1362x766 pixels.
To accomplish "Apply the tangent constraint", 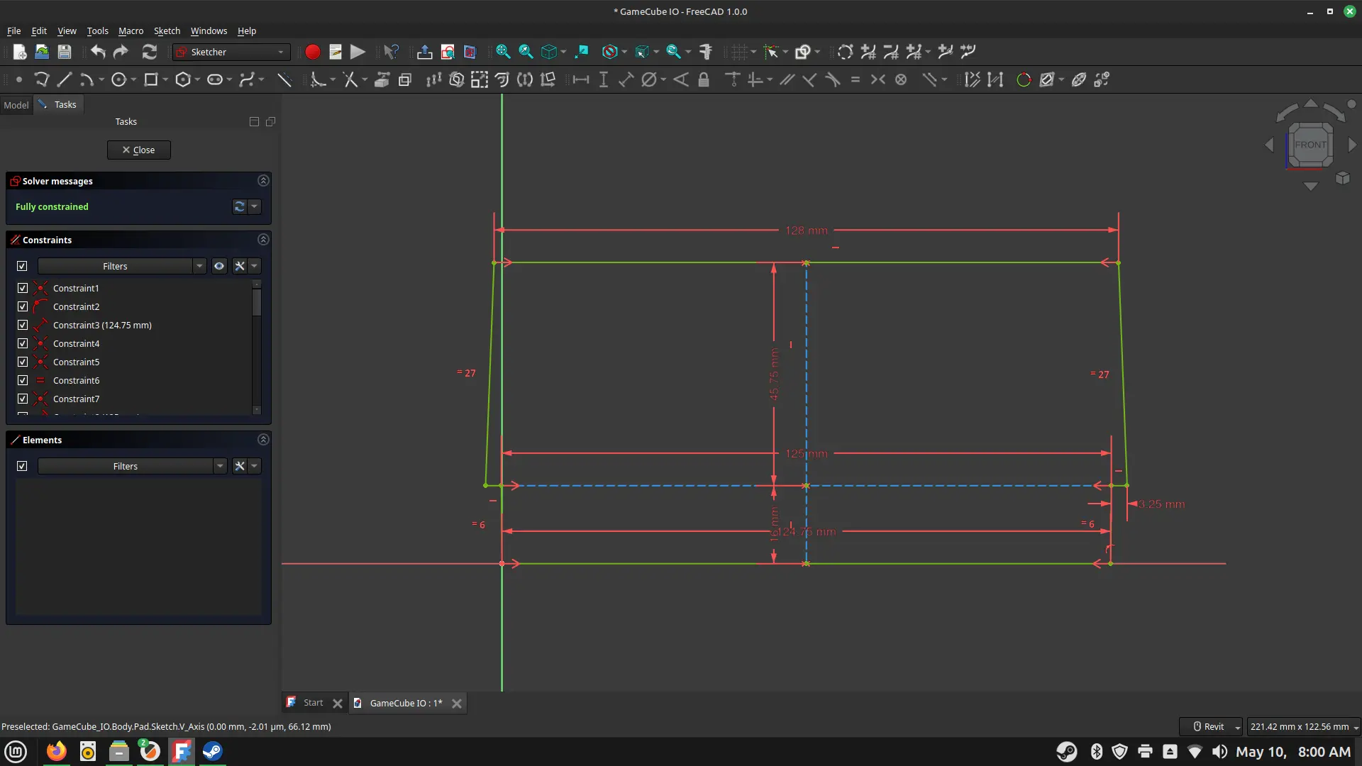I will [833, 79].
